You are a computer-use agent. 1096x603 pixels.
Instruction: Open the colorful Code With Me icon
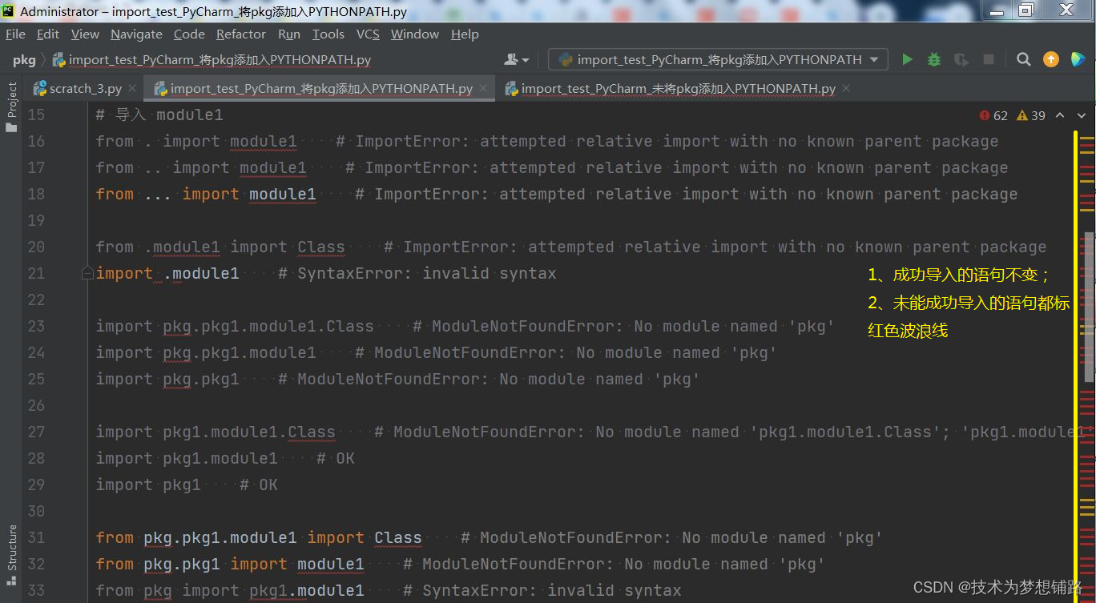point(1078,59)
